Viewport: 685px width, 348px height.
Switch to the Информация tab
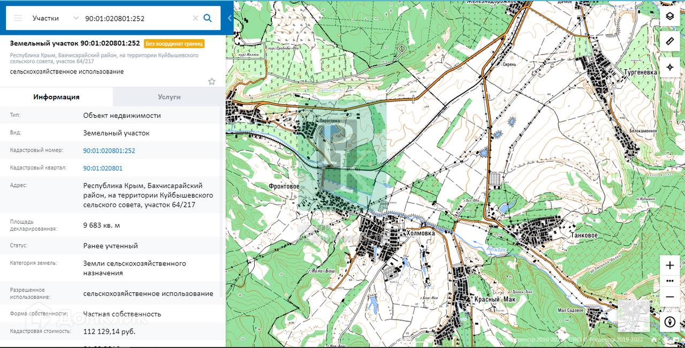coord(56,97)
